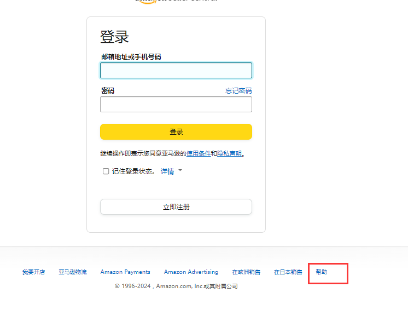Open the 使用条件 conditions of use link

(199, 153)
